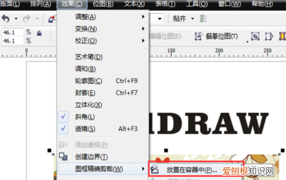Choose 立体化(X) menu entry
Screen dimensions: 286x180
tap(103, 105)
